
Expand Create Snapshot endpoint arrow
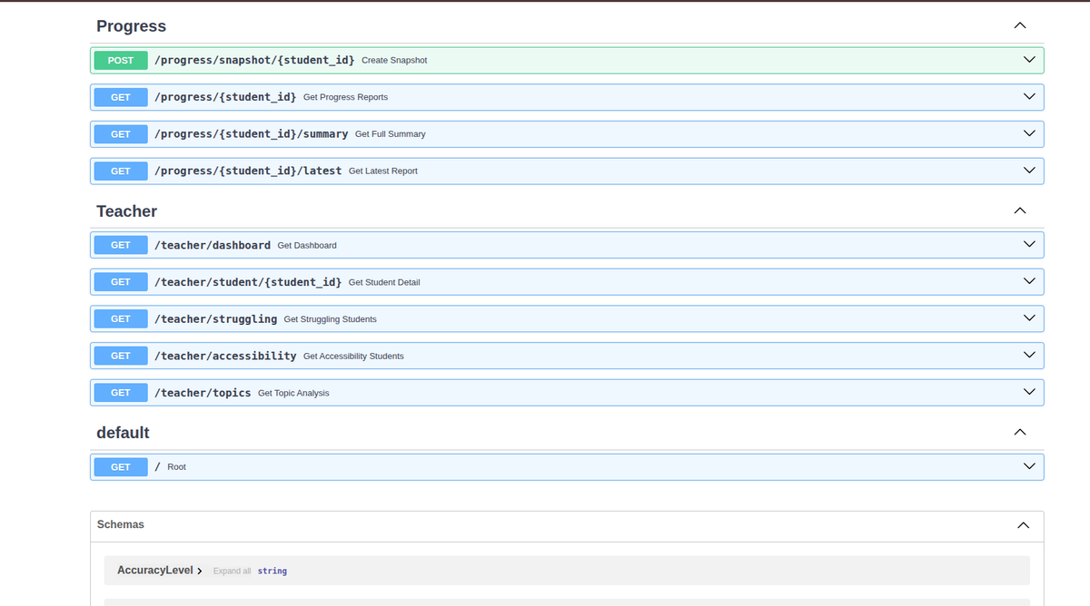1029,60
